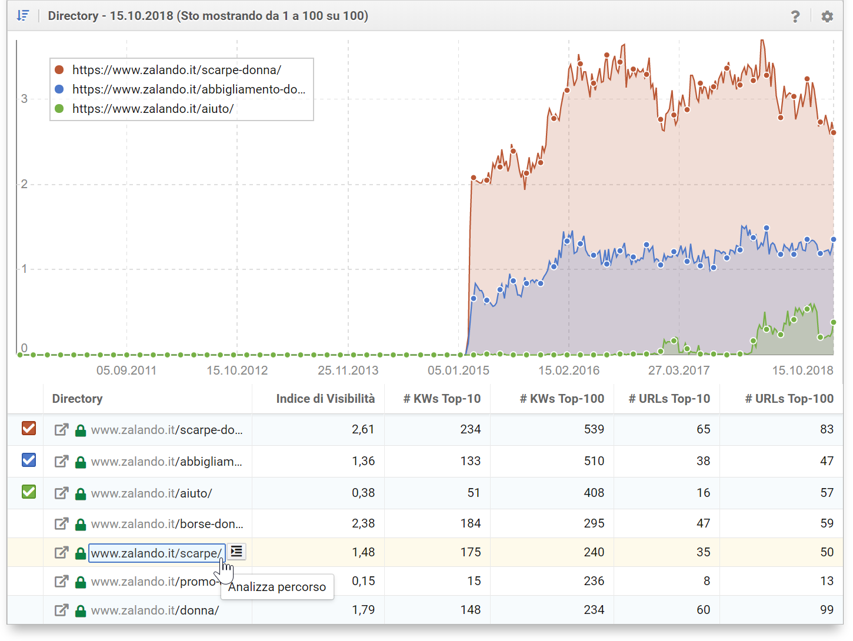Uncheck the red scarpe-donna checkbox
The image size is (853, 641).
pyautogui.click(x=29, y=428)
